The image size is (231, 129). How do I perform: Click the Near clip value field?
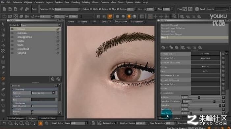click(45, 16)
